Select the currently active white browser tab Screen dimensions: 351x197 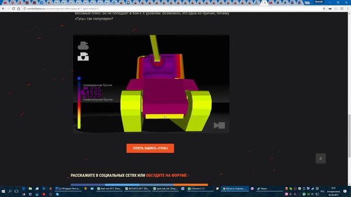(264, 3)
